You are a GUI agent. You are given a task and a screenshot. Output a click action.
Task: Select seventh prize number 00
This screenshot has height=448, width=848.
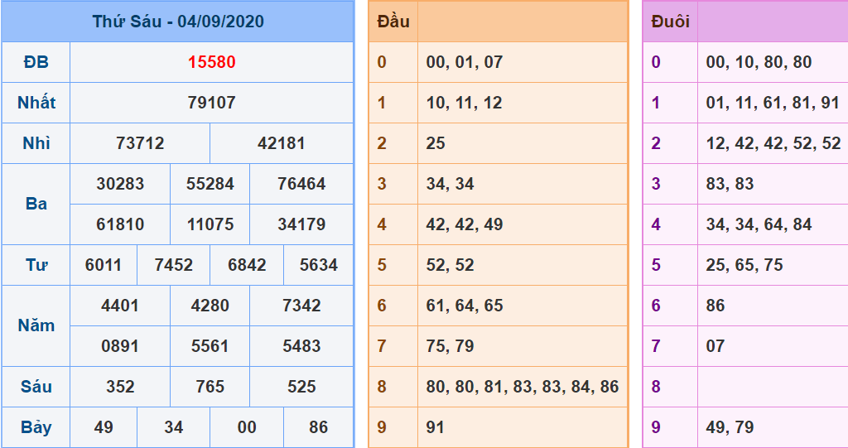click(x=247, y=427)
